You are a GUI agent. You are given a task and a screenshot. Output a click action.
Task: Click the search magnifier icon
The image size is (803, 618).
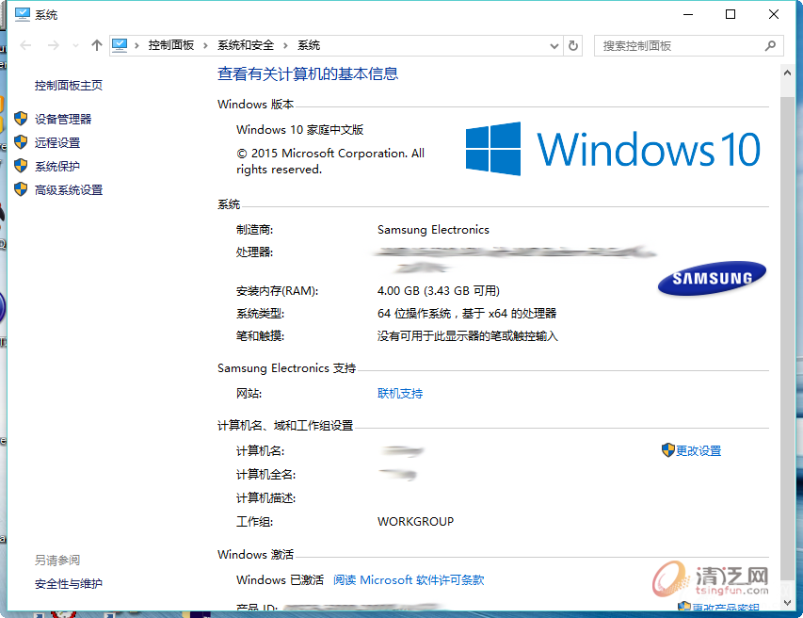770,45
